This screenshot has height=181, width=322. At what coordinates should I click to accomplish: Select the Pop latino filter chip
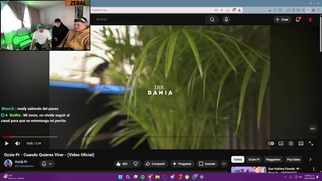tap(294, 159)
